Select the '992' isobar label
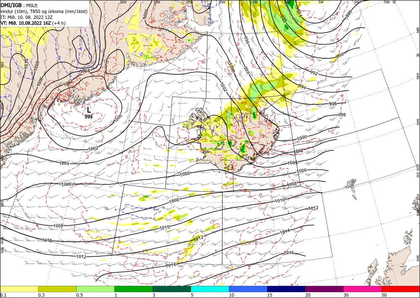The image size is (420, 298). point(314,73)
